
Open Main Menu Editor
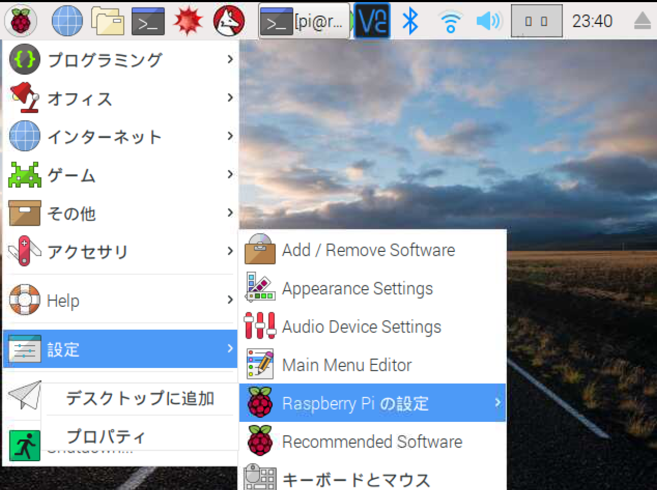pyautogui.click(x=372, y=365)
